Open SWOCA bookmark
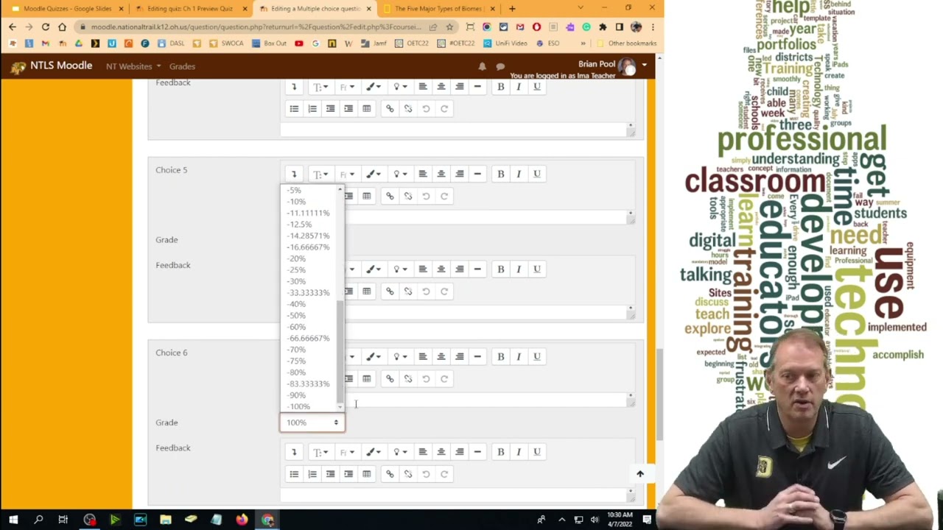The width and height of the screenshot is (943, 530). [x=227, y=43]
